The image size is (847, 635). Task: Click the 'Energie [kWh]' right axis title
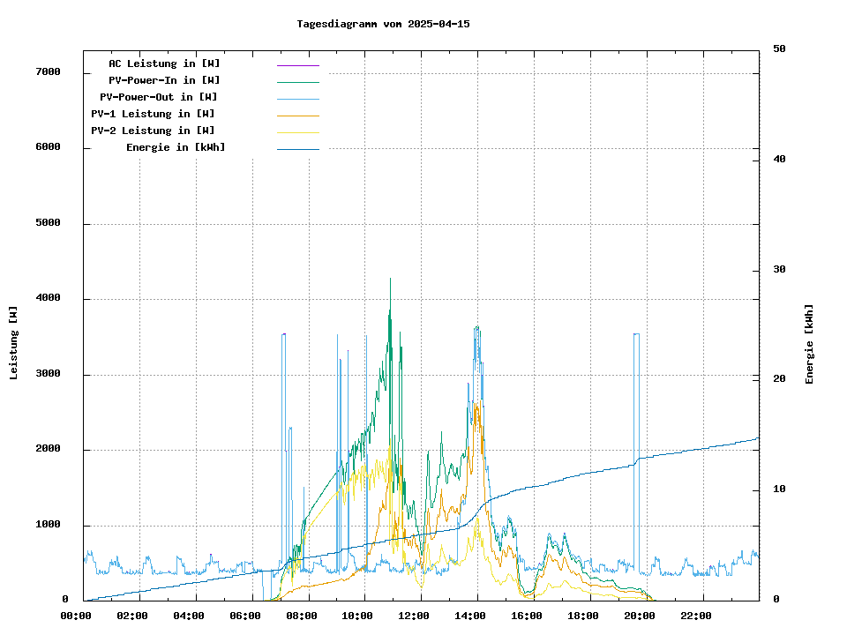(810, 344)
